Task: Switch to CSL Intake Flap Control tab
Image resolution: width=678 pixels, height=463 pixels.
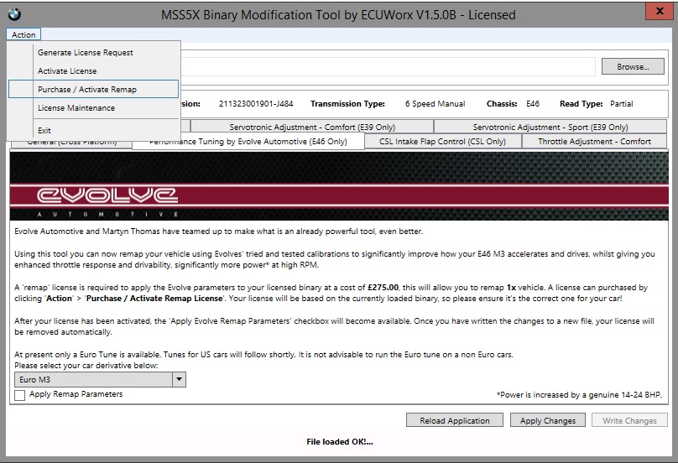Action: coord(443,142)
